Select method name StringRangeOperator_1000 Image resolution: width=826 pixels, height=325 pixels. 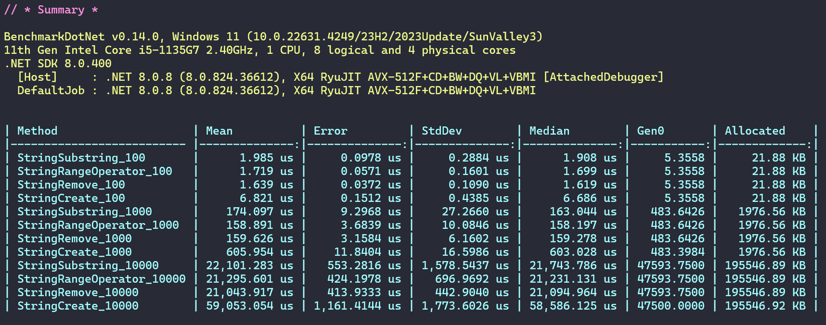click(x=98, y=225)
